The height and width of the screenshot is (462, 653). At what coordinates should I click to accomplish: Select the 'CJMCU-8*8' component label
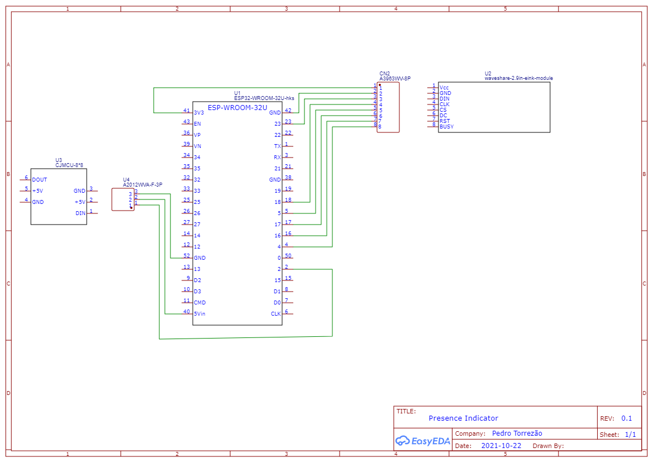tap(69, 165)
